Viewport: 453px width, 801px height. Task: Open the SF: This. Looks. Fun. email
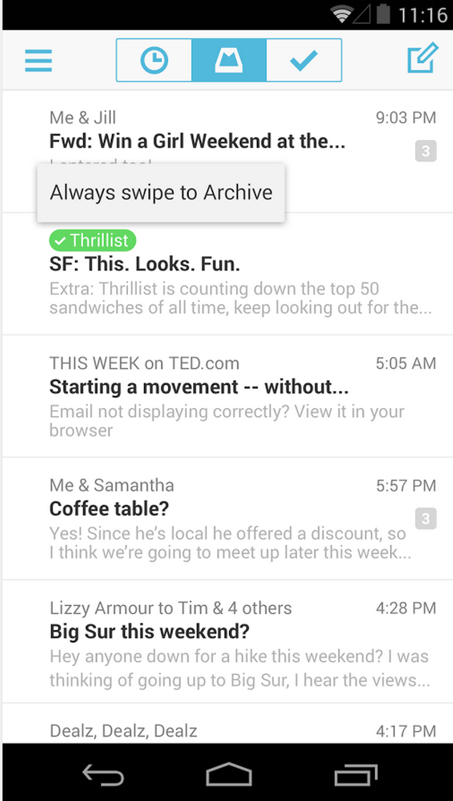point(240,278)
